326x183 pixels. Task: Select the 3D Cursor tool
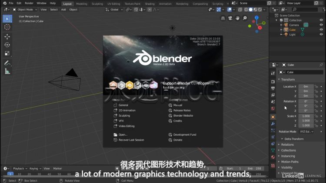click(7, 27)
